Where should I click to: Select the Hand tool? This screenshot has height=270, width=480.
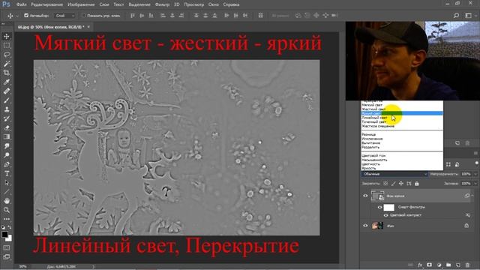tap(7, 201)
